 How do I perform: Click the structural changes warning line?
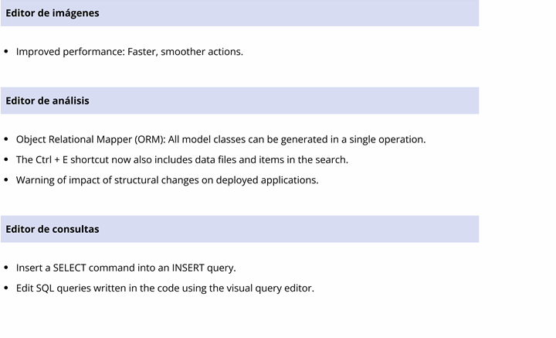(167, 180)
